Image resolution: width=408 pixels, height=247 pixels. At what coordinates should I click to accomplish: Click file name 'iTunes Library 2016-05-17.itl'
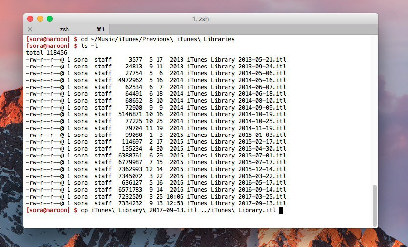pyautogui.click(x=236, y=183)
